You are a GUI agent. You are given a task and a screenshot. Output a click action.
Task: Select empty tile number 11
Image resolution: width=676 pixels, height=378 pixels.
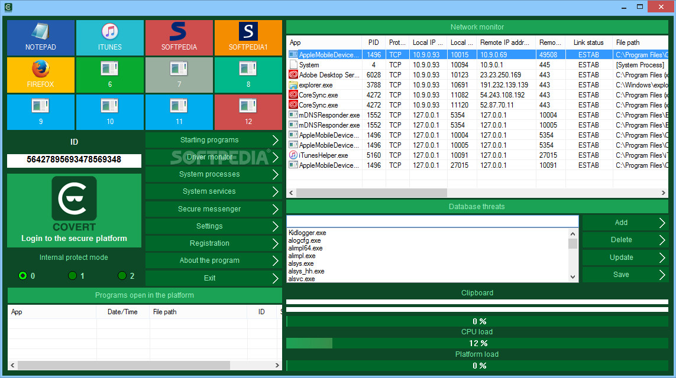179,112
